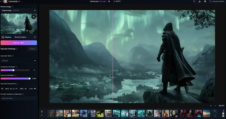Click the before/after comparison divider line
This screenshot has width=226, height=119.
113,56
